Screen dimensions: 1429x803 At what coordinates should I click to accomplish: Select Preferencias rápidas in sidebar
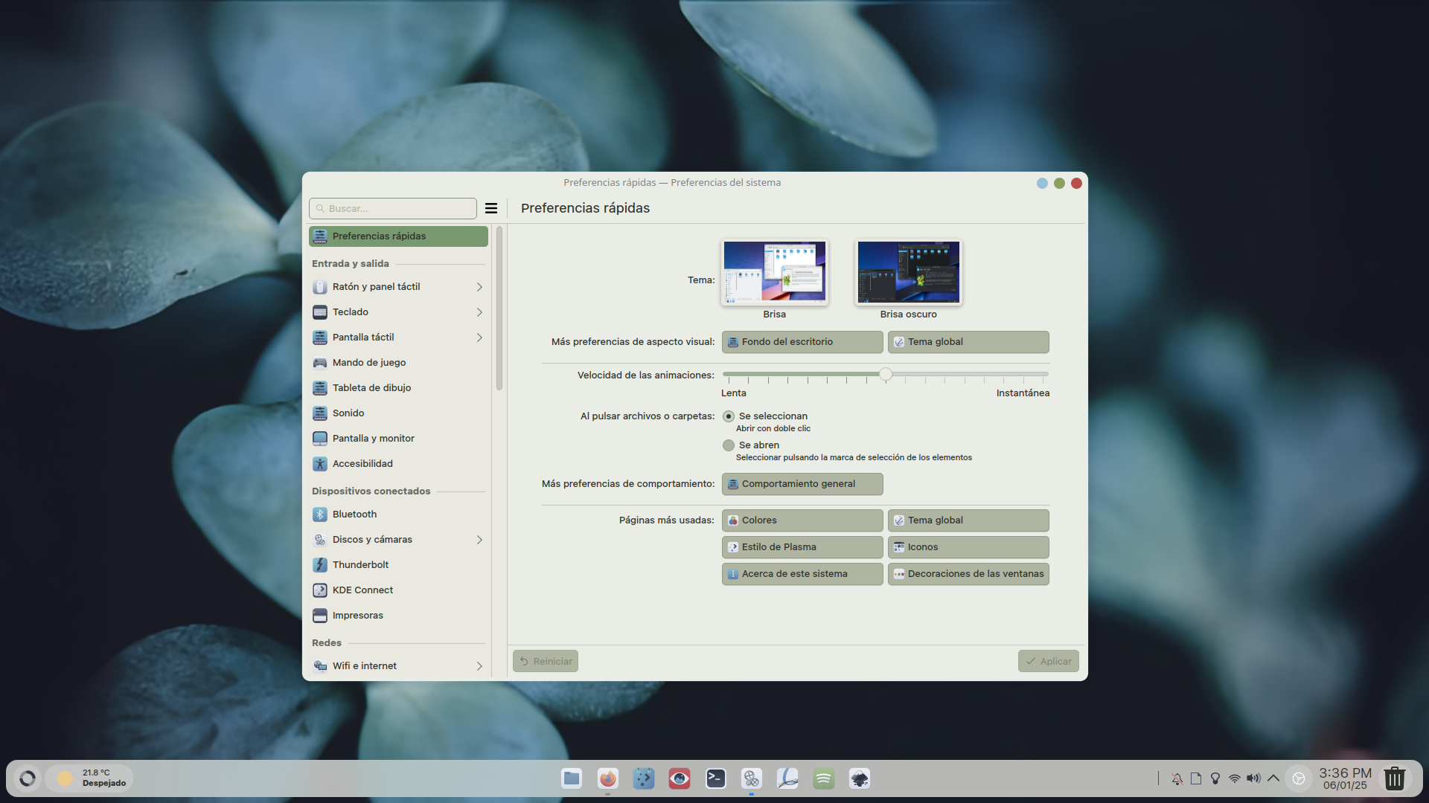(x=398, y=236)
